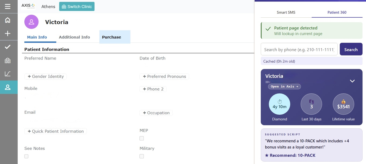Open the hamburger menu in sidebar
Viewport: 366px width, 164px height.
tap(8, 6)
